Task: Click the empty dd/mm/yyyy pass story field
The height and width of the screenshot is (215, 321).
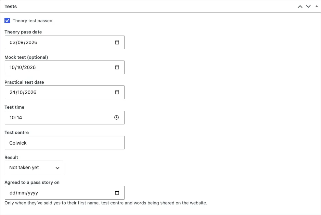Action: [65, 193]
